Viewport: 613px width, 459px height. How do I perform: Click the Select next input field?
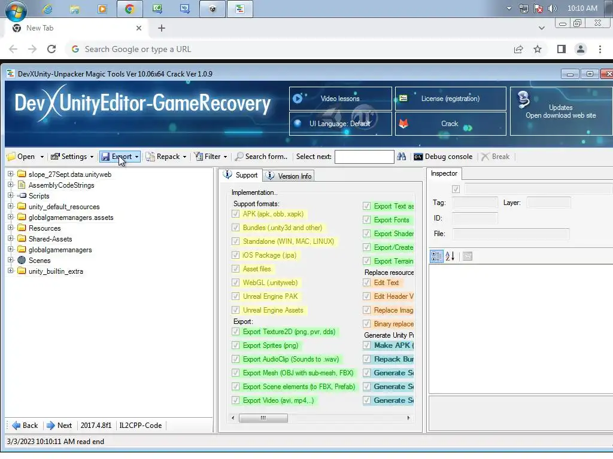click(365, 157)
